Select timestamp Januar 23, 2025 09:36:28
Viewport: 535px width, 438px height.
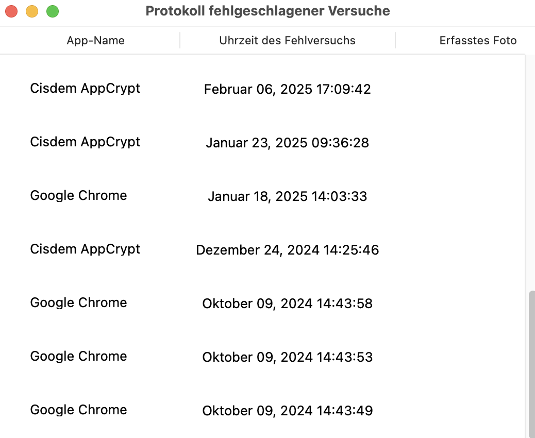pos(287,143)
